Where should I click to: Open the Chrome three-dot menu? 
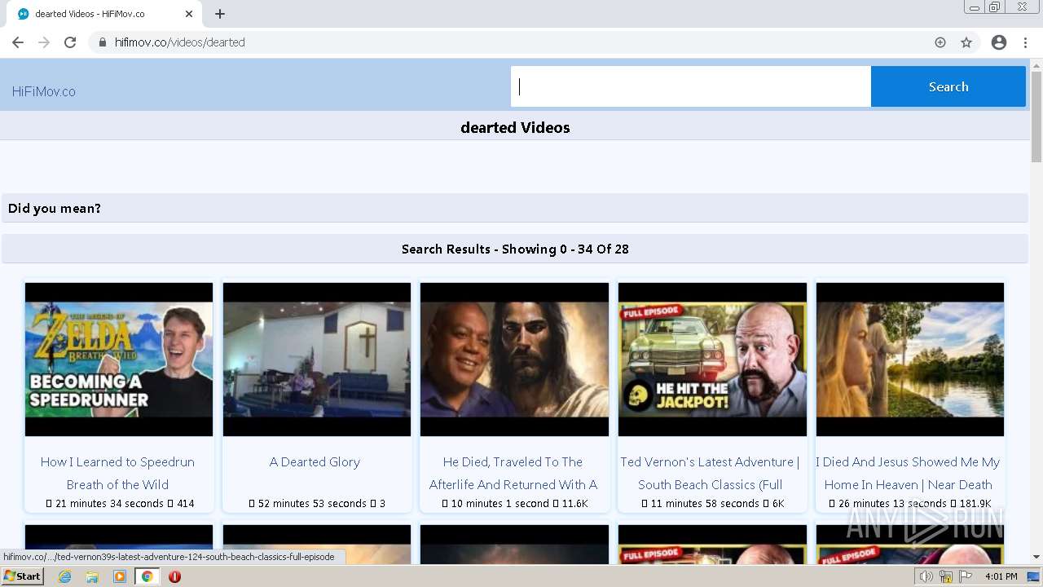point(1025,42)
